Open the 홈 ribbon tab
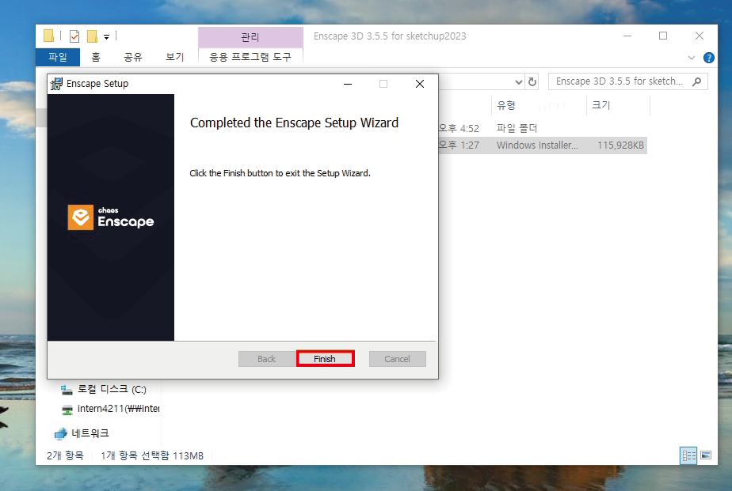Screen dimensions: 732x491 click(x=96, y=57)
